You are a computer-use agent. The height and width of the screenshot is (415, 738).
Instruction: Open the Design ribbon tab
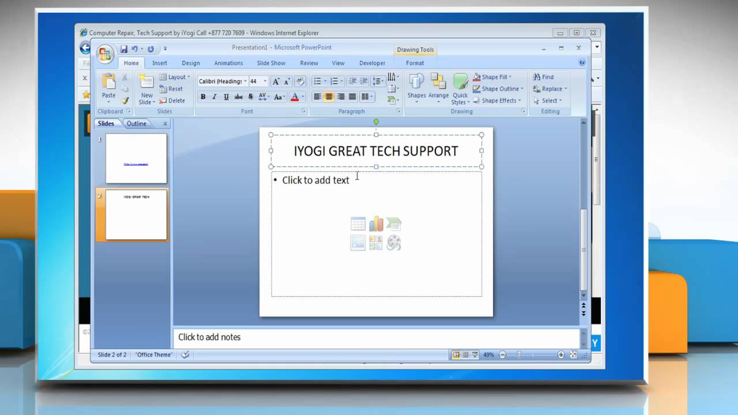pos(191,63)
